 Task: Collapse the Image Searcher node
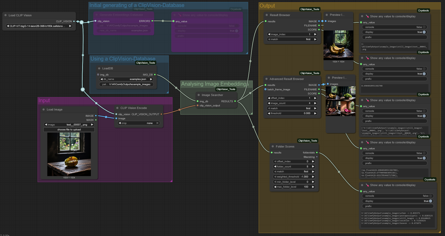[x=199, y=95]
